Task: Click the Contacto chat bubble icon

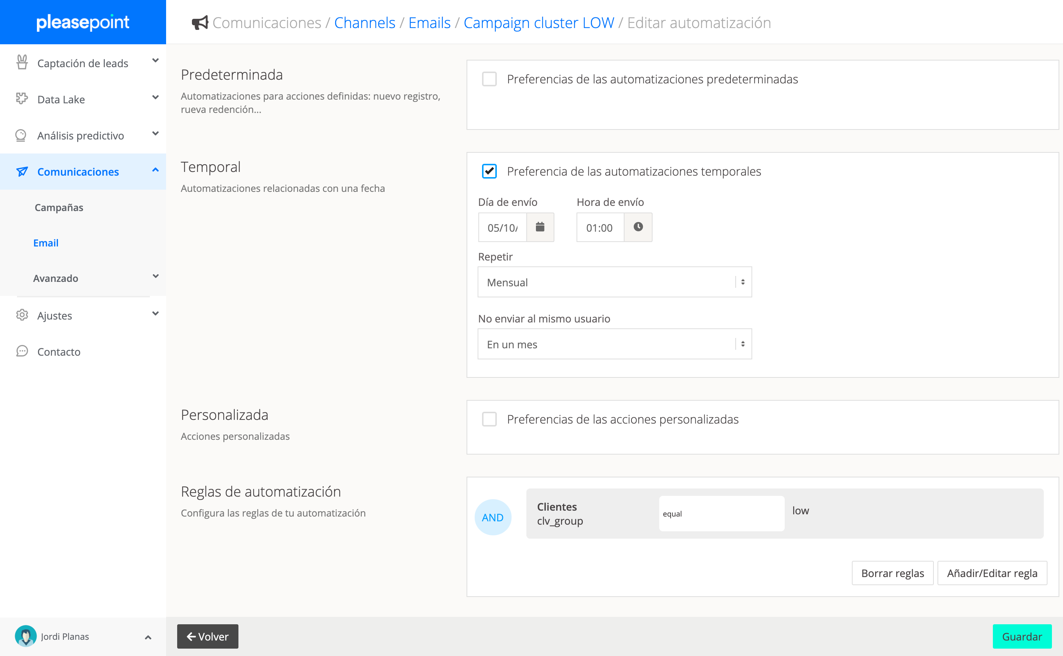Action: 22,351
